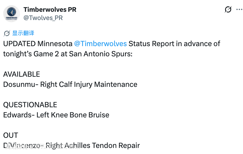Click the 'UPDATED Minnesota' tweet text

pos(38,44)
